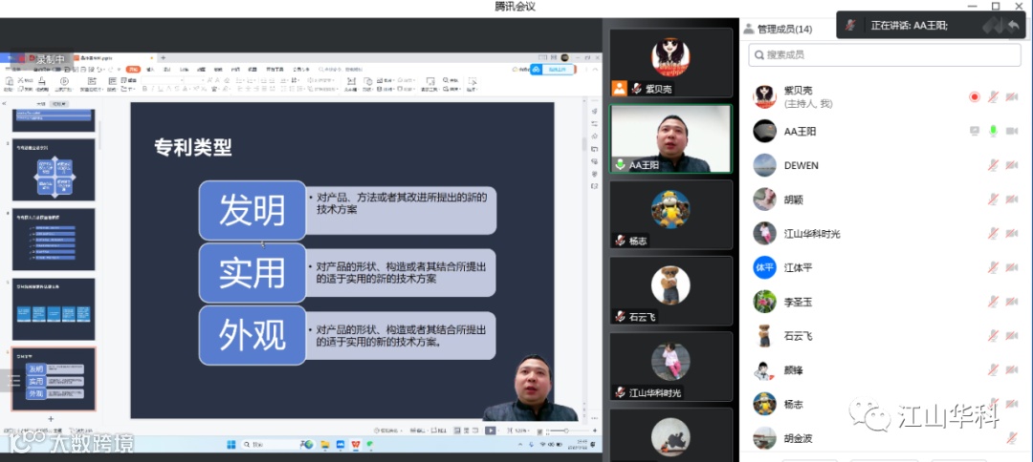Screen dimensions: 1033x462
Task: Click the blue cloud upload button
Action: tap(536, 70)
